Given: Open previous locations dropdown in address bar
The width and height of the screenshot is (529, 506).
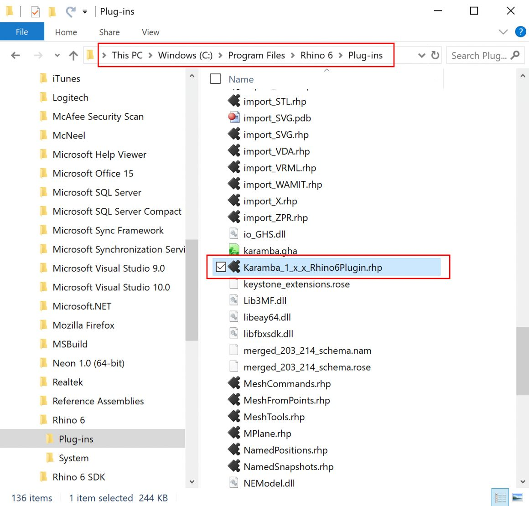Looking at the screenshot, I should coord(421,55).
